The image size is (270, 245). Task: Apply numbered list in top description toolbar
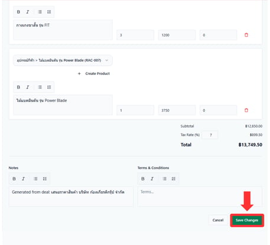pyautogui.click(x=49, y=12)
